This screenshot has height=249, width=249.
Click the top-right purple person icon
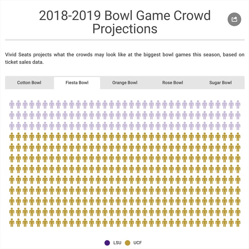click(238, 105)
